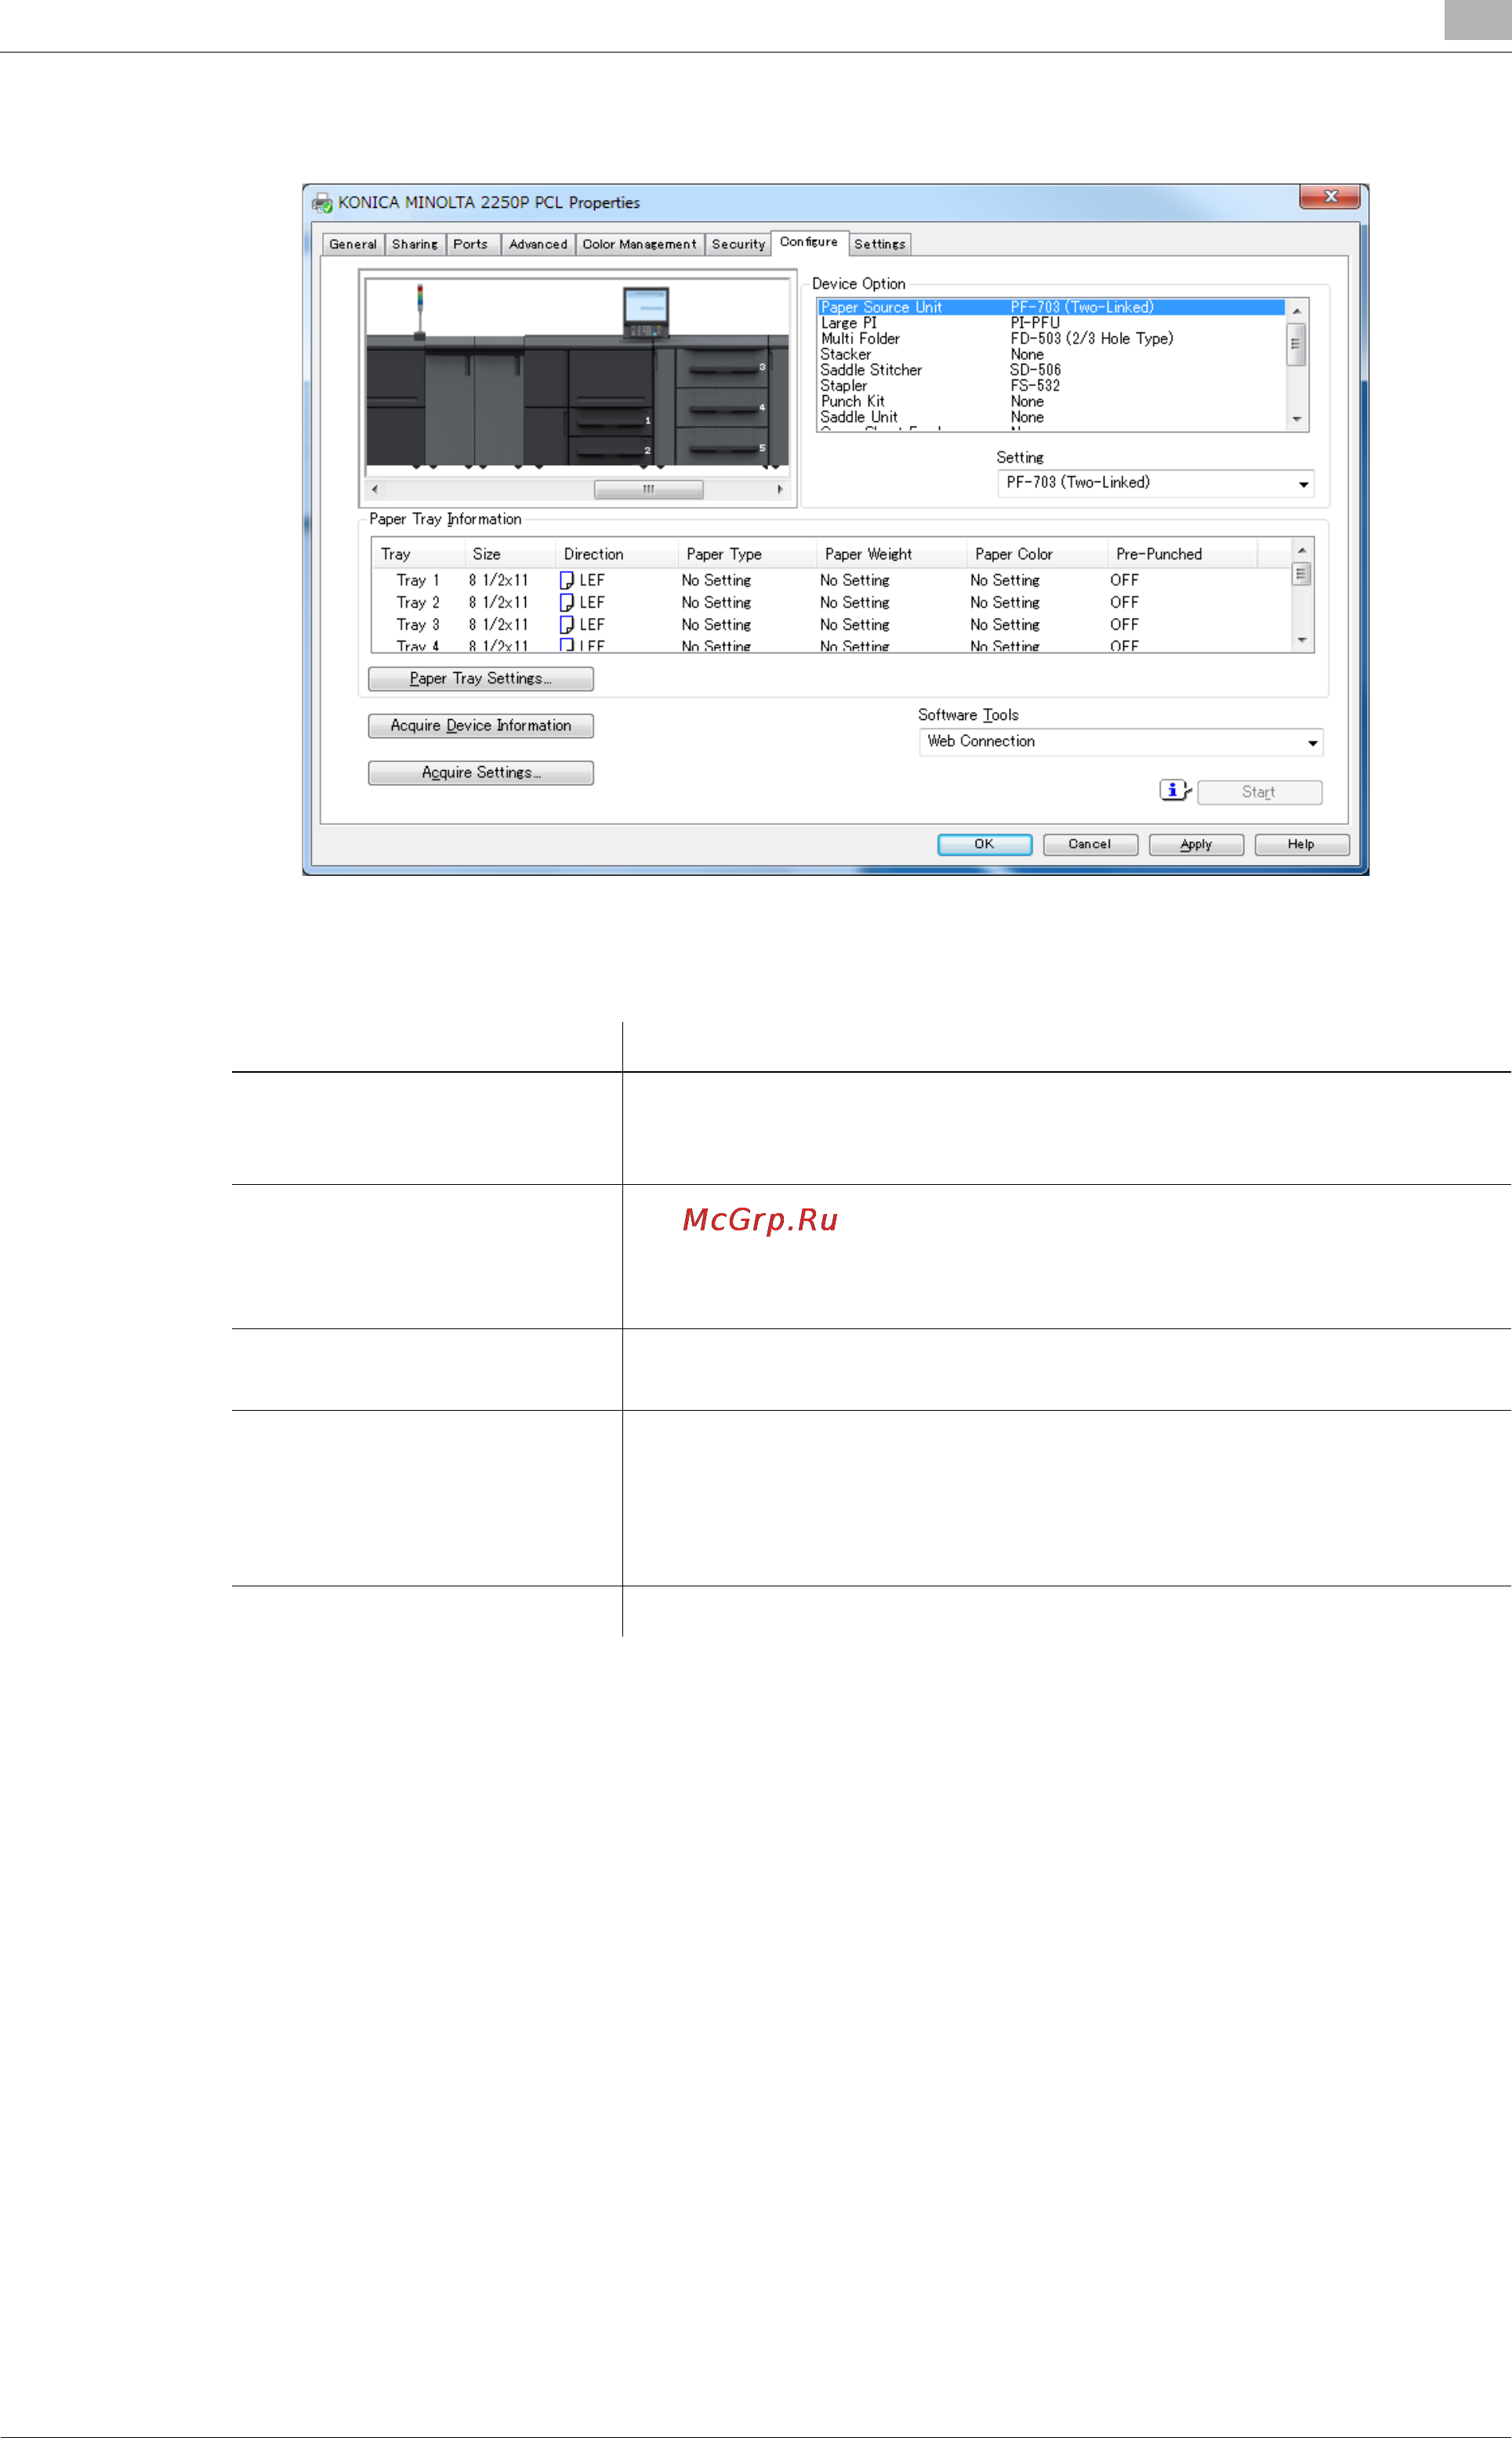
Task: Click Tray 1 Pre-Punched OFF value
Action: coord(1125,580)
